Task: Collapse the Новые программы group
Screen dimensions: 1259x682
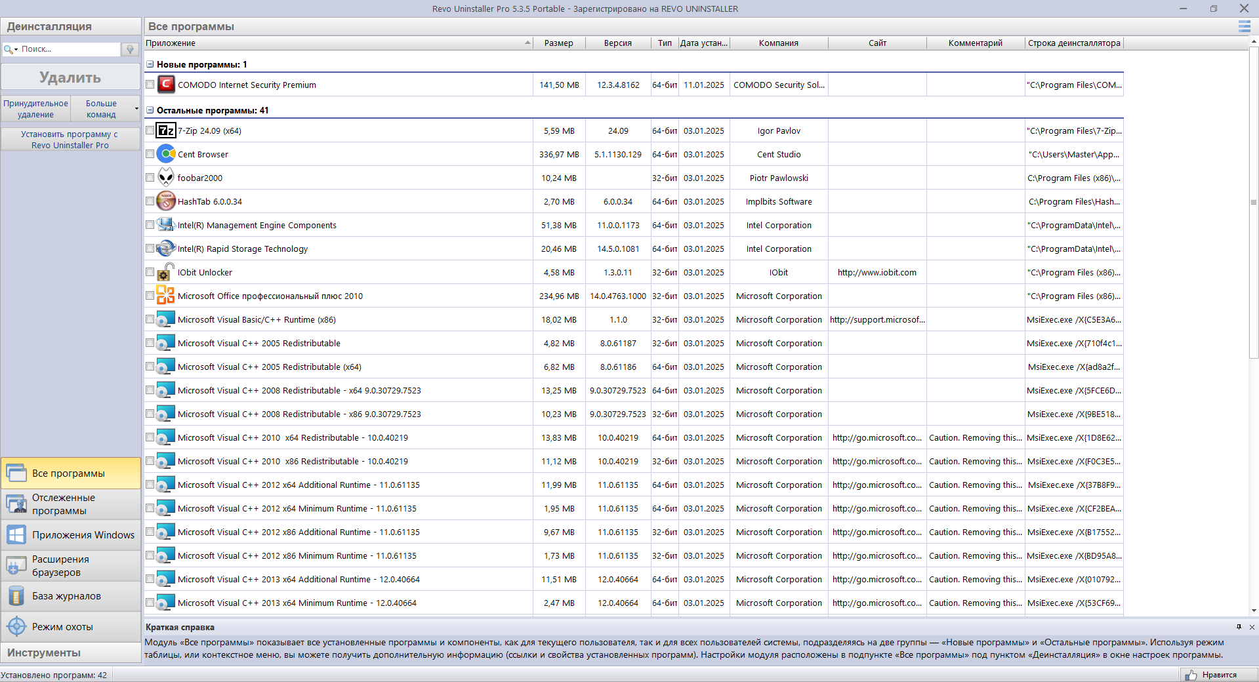Action: 150,64
